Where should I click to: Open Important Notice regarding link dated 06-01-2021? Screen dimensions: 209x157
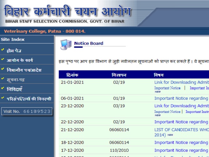tap(182, 98)
